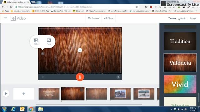Click the taskbar clock and date

(x=193, y=109)
